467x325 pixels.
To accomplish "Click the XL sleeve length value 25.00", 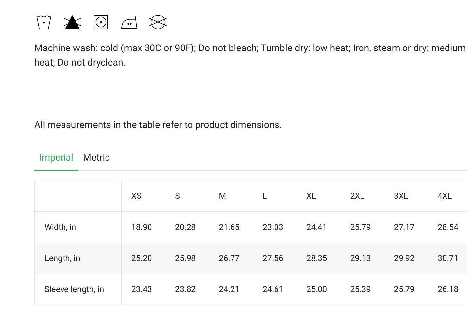I will click(317, 289).
